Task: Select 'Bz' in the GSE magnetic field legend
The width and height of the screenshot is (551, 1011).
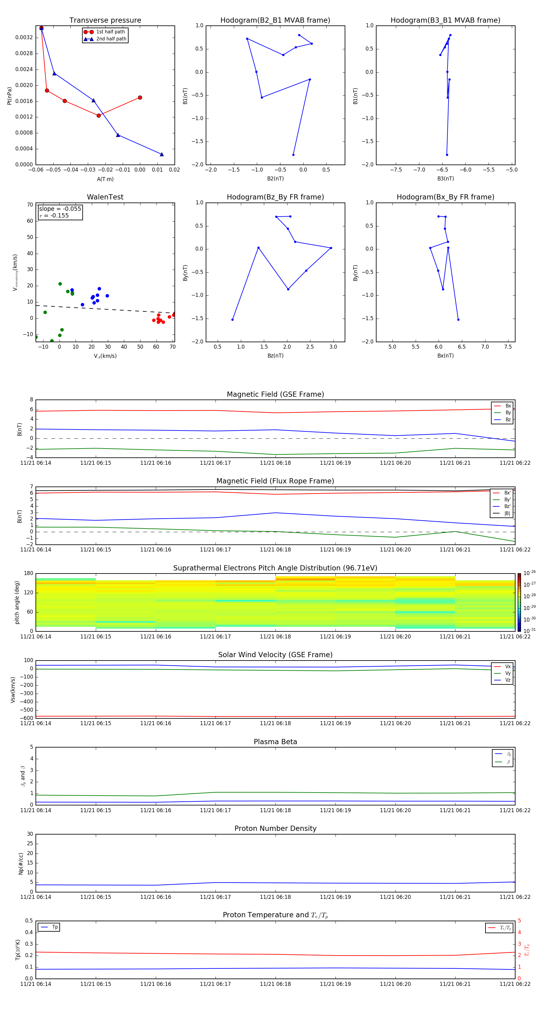Action: (x=502, y=419)
